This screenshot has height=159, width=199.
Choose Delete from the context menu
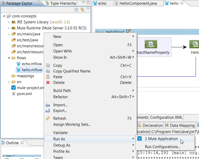pyautogui.click(x=59, y=83)
